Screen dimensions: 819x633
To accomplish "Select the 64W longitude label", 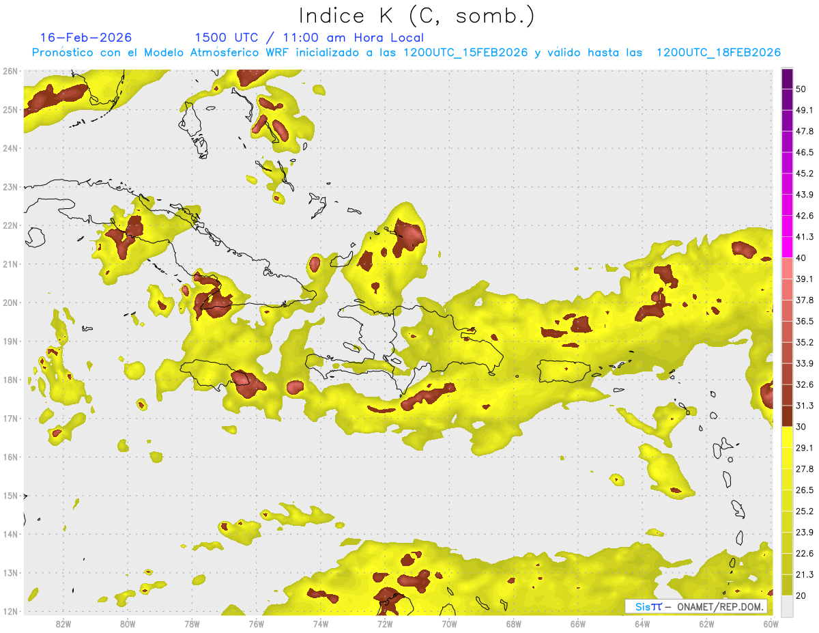I will [642, 623].
